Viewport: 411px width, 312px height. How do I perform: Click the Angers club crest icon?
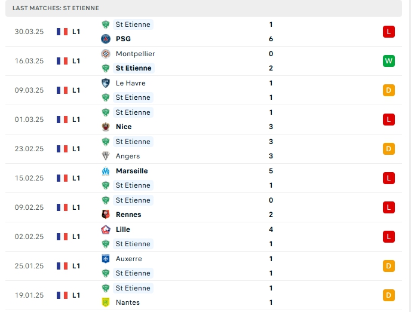pos(106,156)
